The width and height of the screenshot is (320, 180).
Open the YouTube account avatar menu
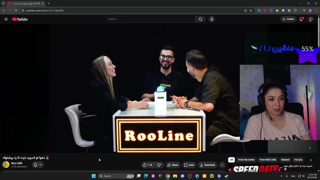(x=311, y=19)
